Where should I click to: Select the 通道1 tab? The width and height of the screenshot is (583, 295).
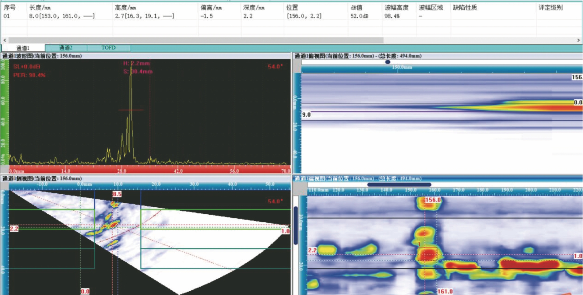pos(23,48)
